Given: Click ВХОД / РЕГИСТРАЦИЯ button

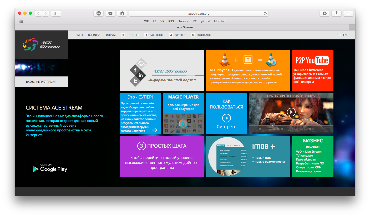Looking at the screenshot, I should [41, 82].
